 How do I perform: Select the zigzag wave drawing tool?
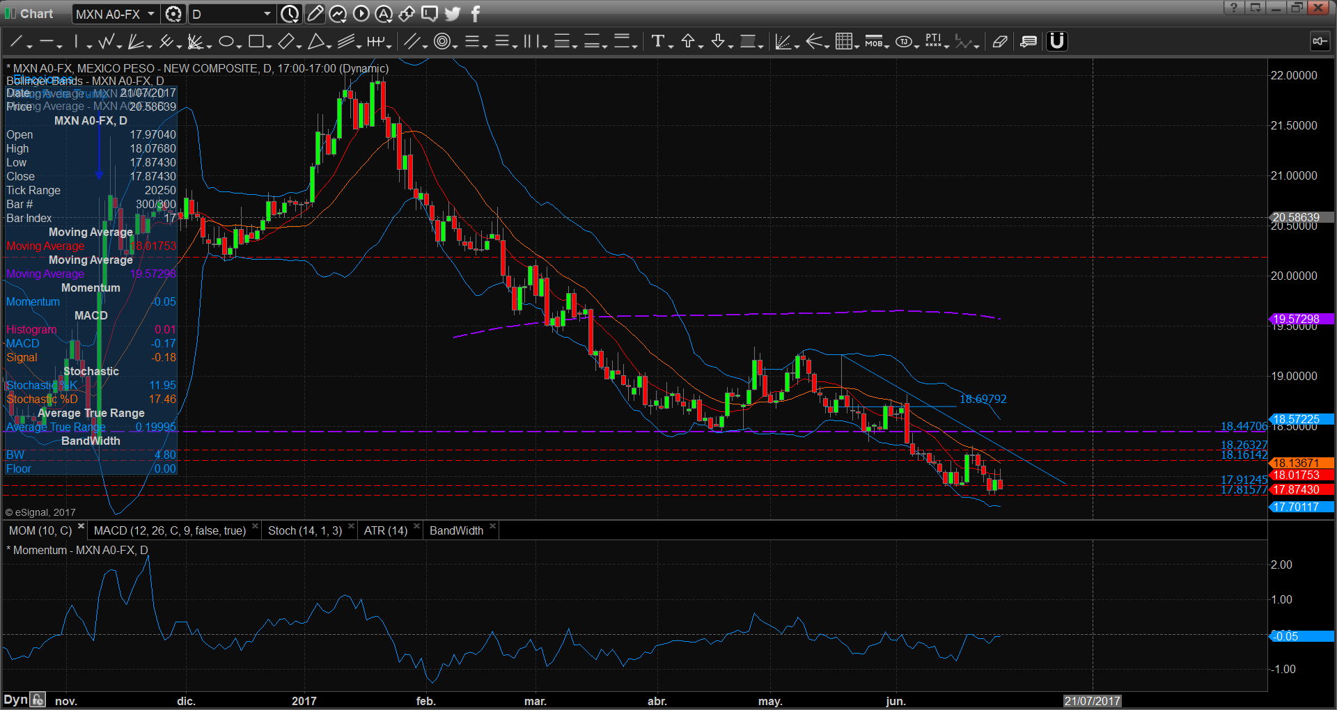(x=106, y=42)
